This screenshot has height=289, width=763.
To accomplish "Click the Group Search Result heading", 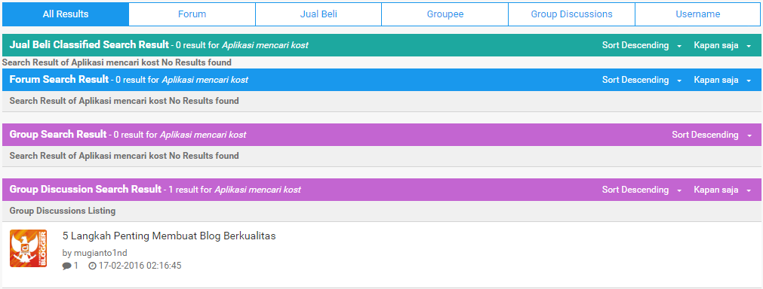I will [x=58, y=134].
